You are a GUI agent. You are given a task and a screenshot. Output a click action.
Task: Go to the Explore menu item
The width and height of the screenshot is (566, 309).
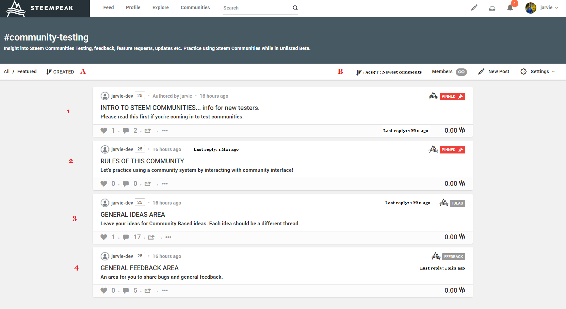[x=160, y=7]
